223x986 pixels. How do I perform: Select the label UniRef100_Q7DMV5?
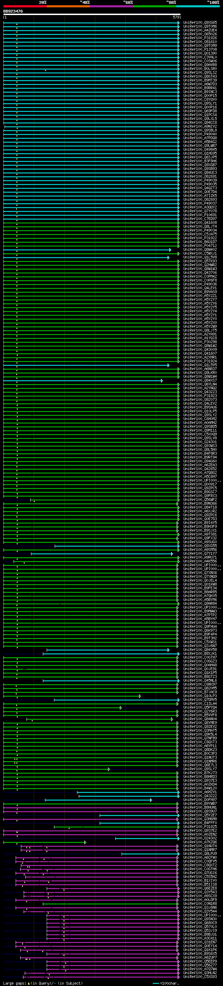pyautogui.click(x=200, y=700)
